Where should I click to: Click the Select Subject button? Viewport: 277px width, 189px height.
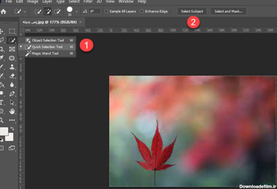[192, 11]
